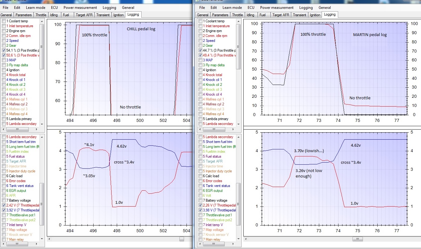Click scroll-up arrow of MARTIN upper channel list

(x=238, y=21)
